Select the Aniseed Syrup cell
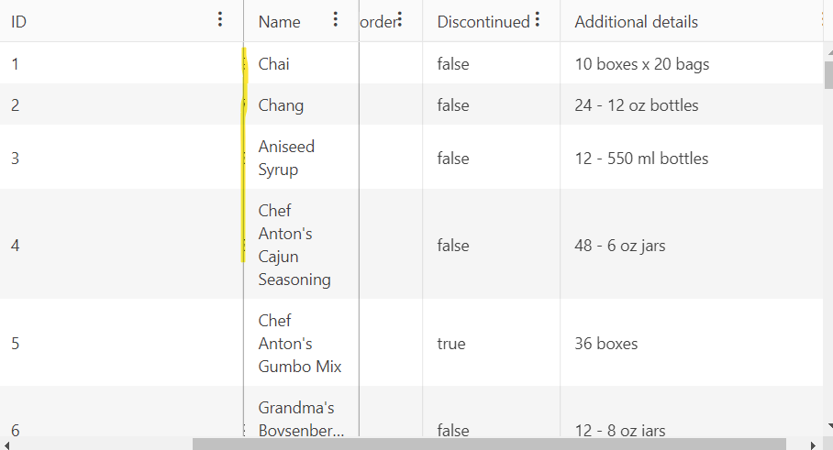The image size is (833, 450). (x=301, y=158)
